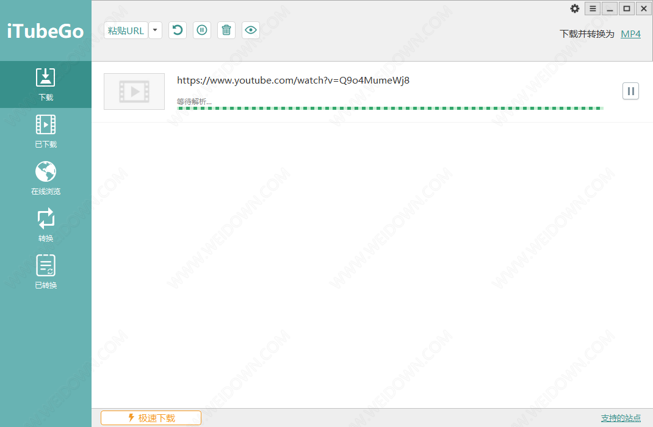Click the video thumbnail placeholder

point(134,91)
